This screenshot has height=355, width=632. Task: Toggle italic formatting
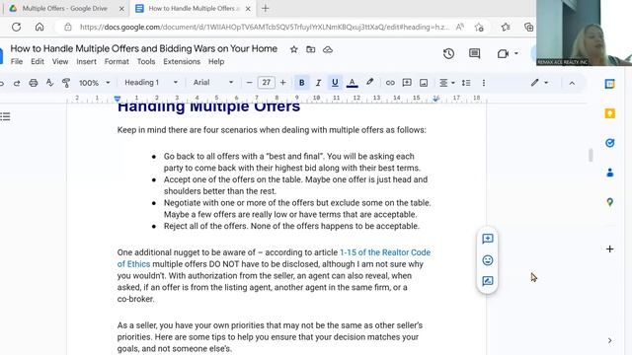click(x=318, y=83)
